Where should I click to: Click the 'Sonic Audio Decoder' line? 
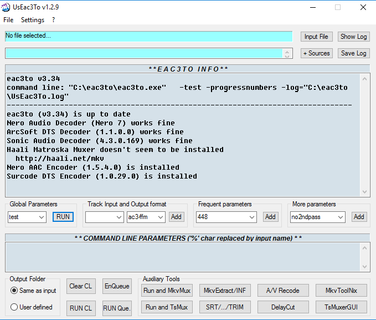(100, 141)
